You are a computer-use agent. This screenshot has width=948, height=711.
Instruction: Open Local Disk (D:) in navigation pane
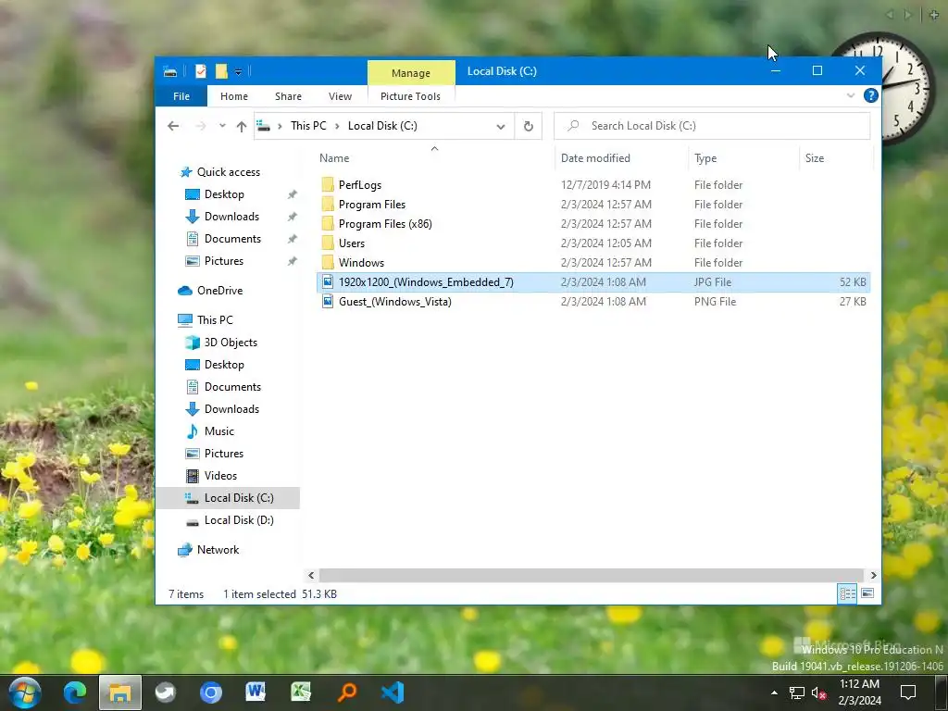[x=239, y=520]
